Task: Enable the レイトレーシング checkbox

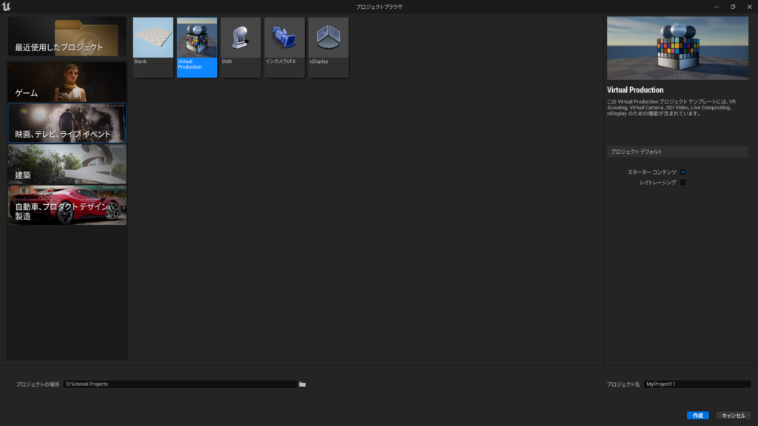Action: [682, 182]
